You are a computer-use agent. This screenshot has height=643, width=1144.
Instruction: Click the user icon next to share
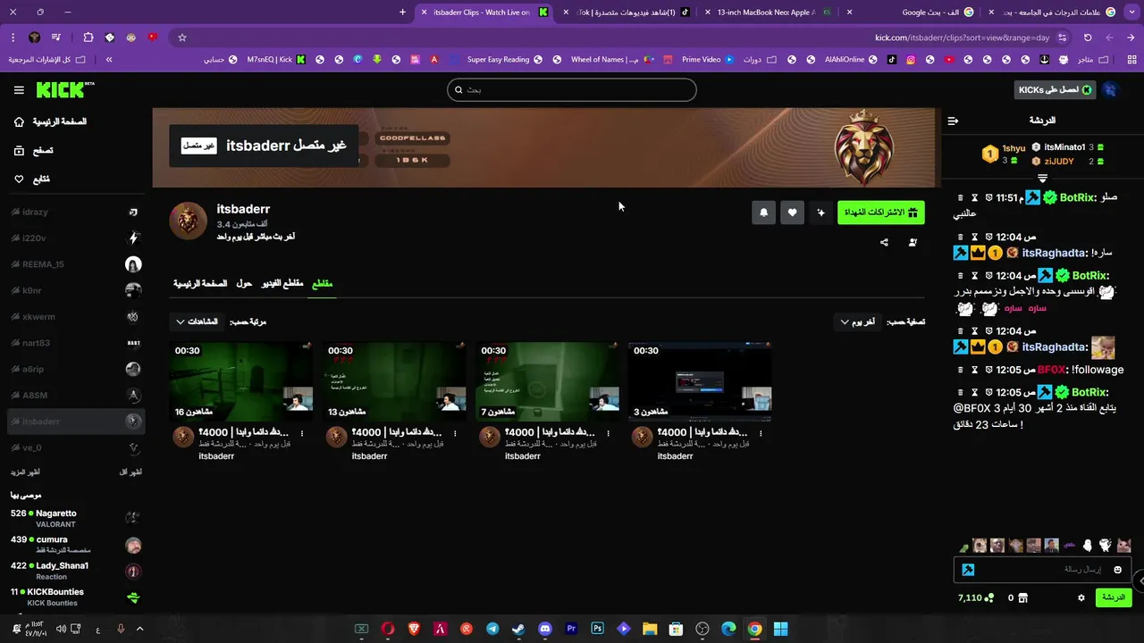913,242
